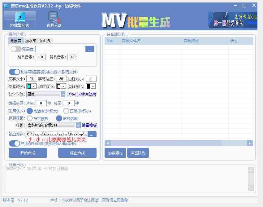Open the 视频分割 tool
This screenshot has width=263, height=207.
54,20
